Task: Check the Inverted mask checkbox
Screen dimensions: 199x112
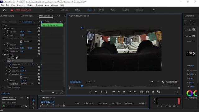Action: pyautogui.click(x=21, y=77)
